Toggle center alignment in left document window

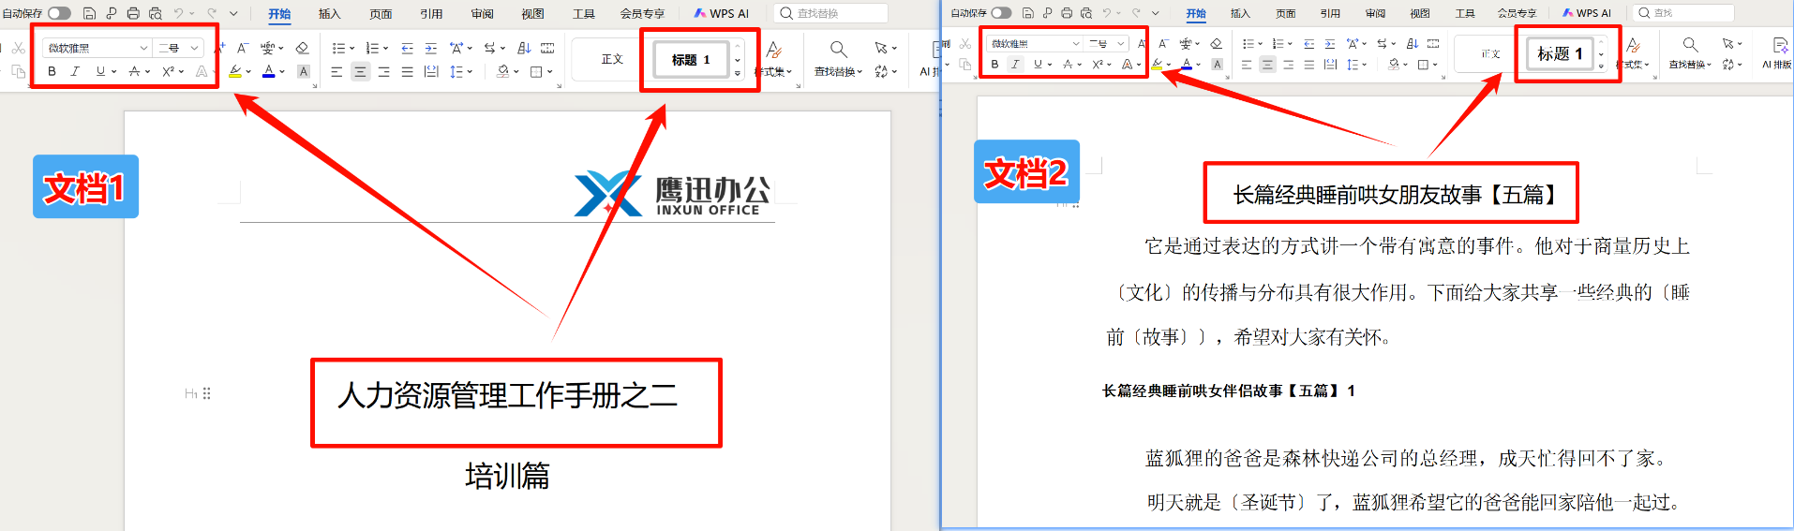360,71
